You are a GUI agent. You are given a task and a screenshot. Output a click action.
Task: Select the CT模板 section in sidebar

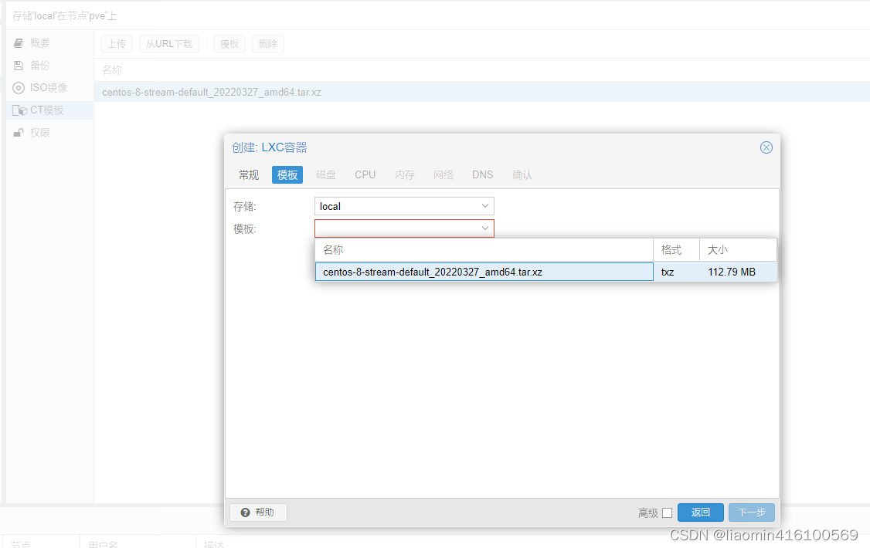49,110
